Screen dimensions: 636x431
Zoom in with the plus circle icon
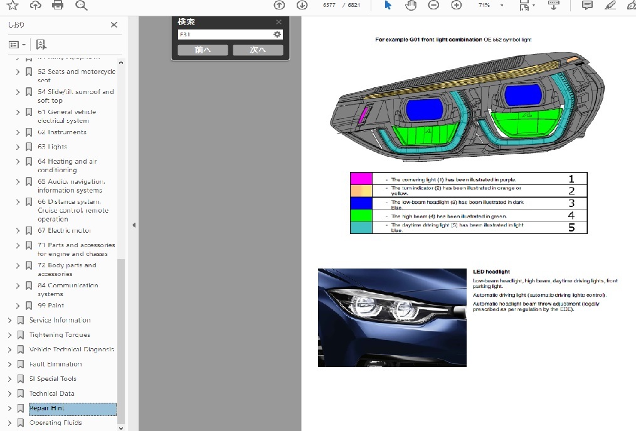(457, 5)
